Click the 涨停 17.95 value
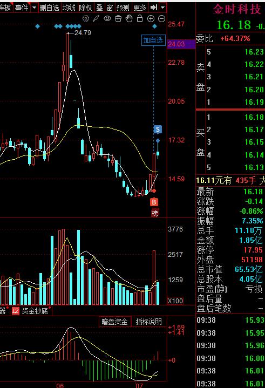Image resolution: width=265 pixels, height=388 pixels. (x=253, y=250)
